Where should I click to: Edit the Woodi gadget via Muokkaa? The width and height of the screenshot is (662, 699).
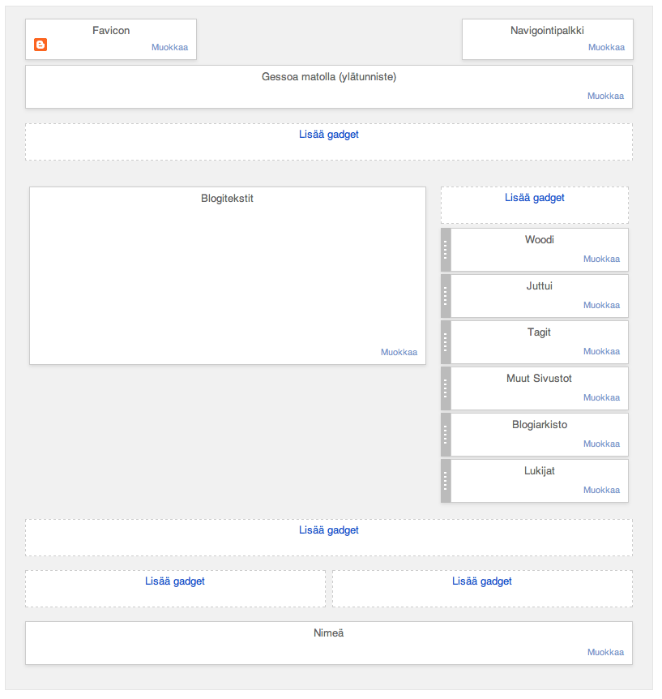pyautogui.click(x=601, y=259)
